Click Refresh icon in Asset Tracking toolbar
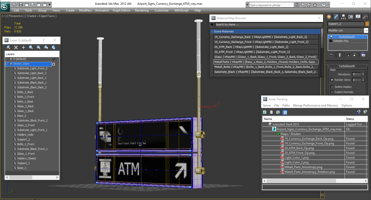The image size is (371, 200). (x=265, y=112)
